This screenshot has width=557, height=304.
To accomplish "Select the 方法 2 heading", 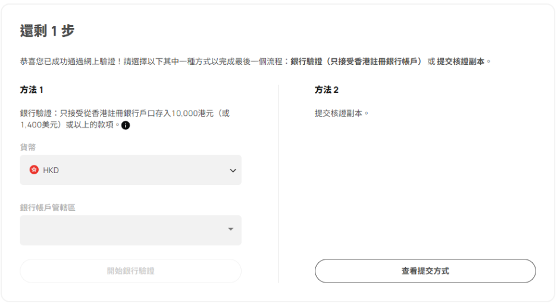I will 327,90.
